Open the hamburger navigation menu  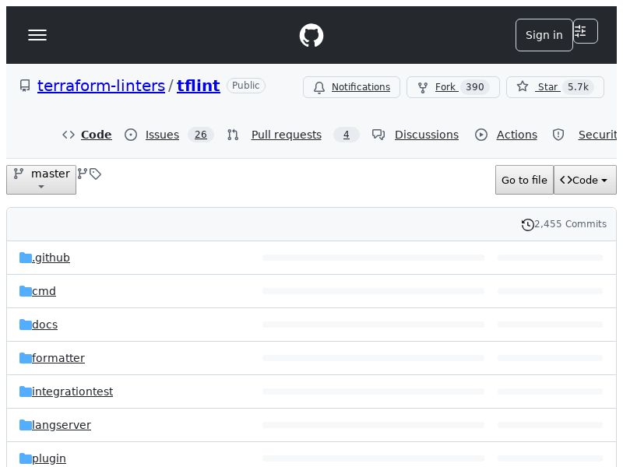(x=37, y=35)
